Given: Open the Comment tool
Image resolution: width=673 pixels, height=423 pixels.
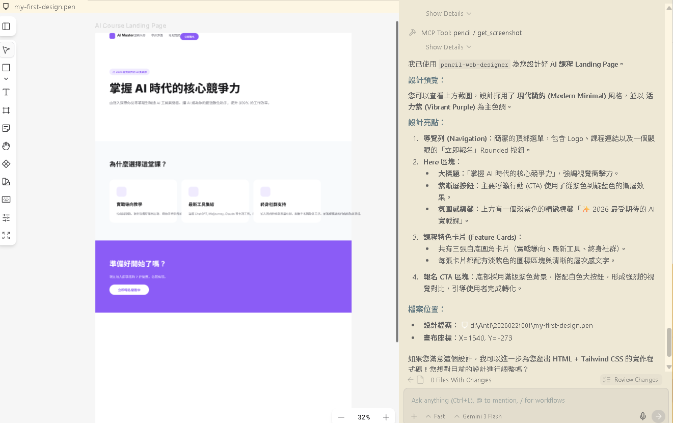Looking at the screenshot, I should point(7,128).
